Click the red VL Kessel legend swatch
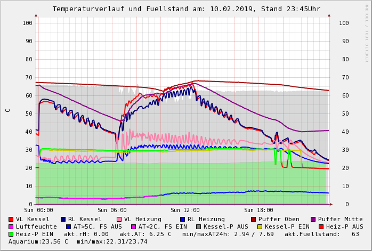Viewport: 372px width, 251px height. point(11,219)
